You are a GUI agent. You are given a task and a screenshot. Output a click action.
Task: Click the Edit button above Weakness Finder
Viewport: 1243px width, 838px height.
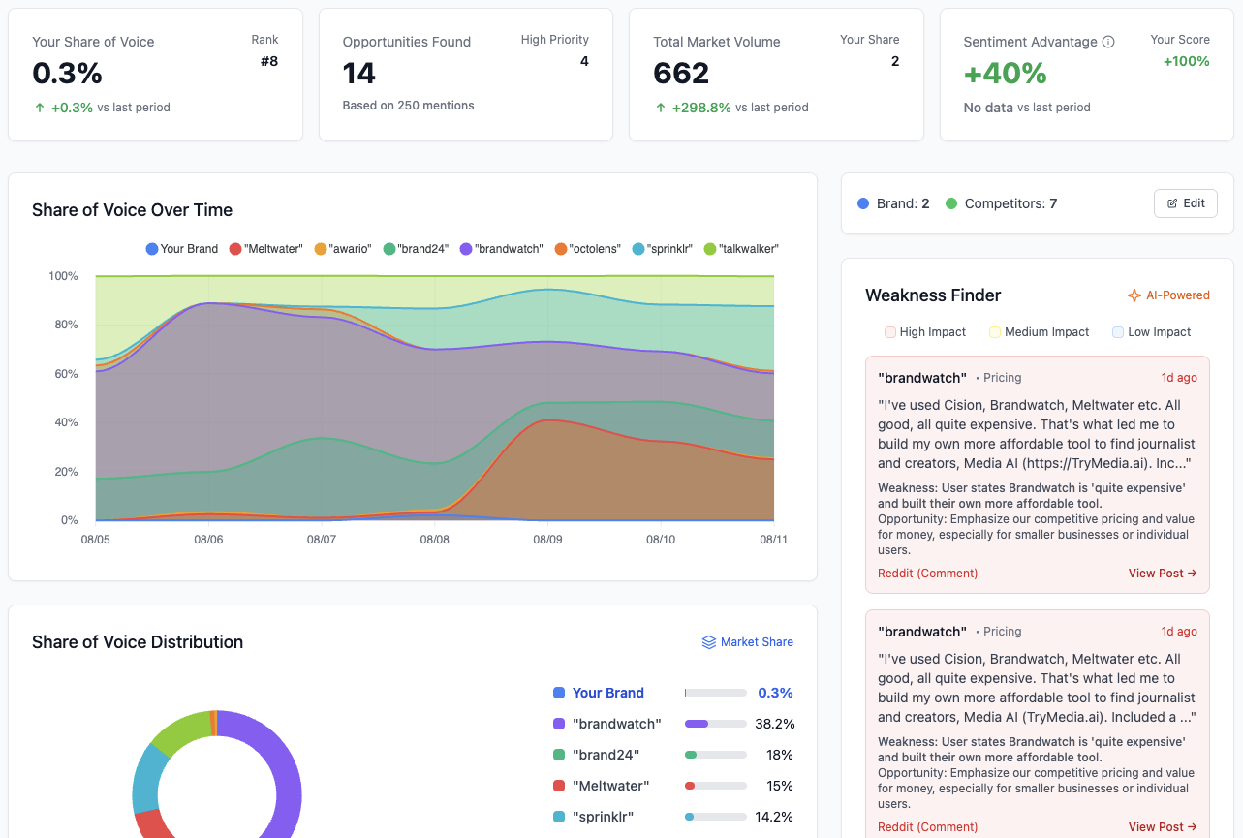pyautogui.click(x=1186, y=203)
